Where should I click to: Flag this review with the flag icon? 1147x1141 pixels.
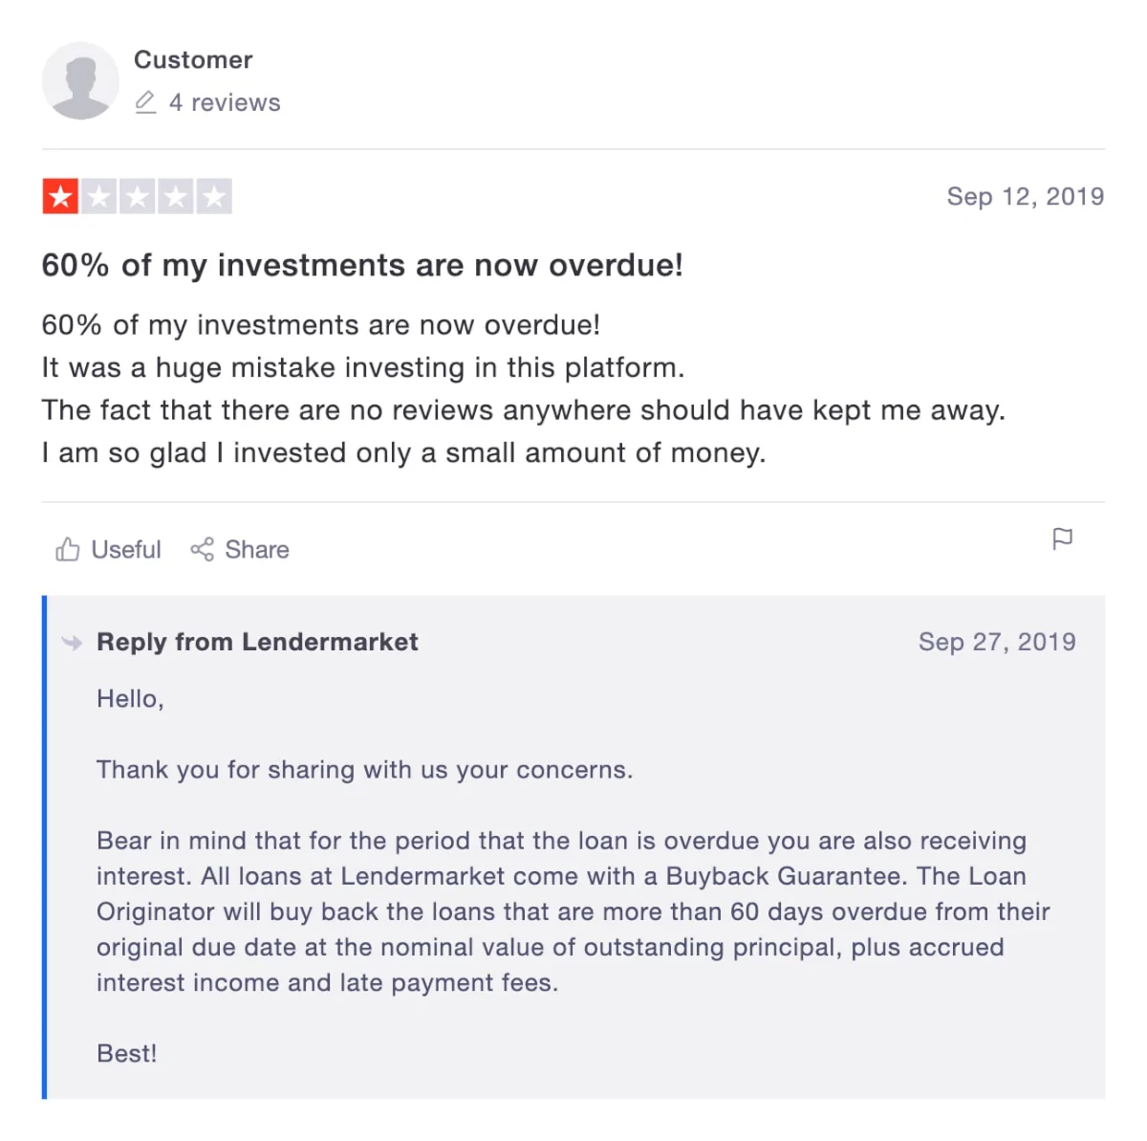(1062, 538)
